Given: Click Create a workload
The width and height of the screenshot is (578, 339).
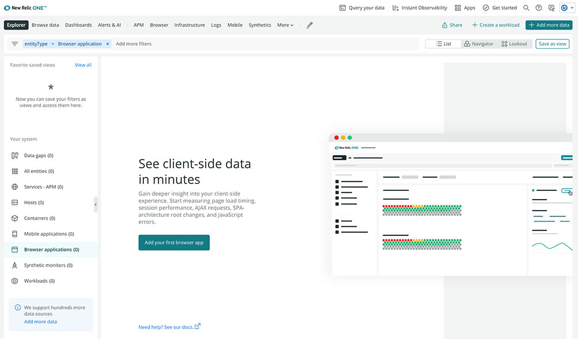Looking at the screenshot, I should (x=495, y=25).
